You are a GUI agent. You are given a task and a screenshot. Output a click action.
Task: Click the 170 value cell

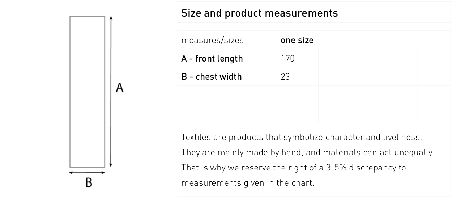pyautogui.click(x=298, y=58)
